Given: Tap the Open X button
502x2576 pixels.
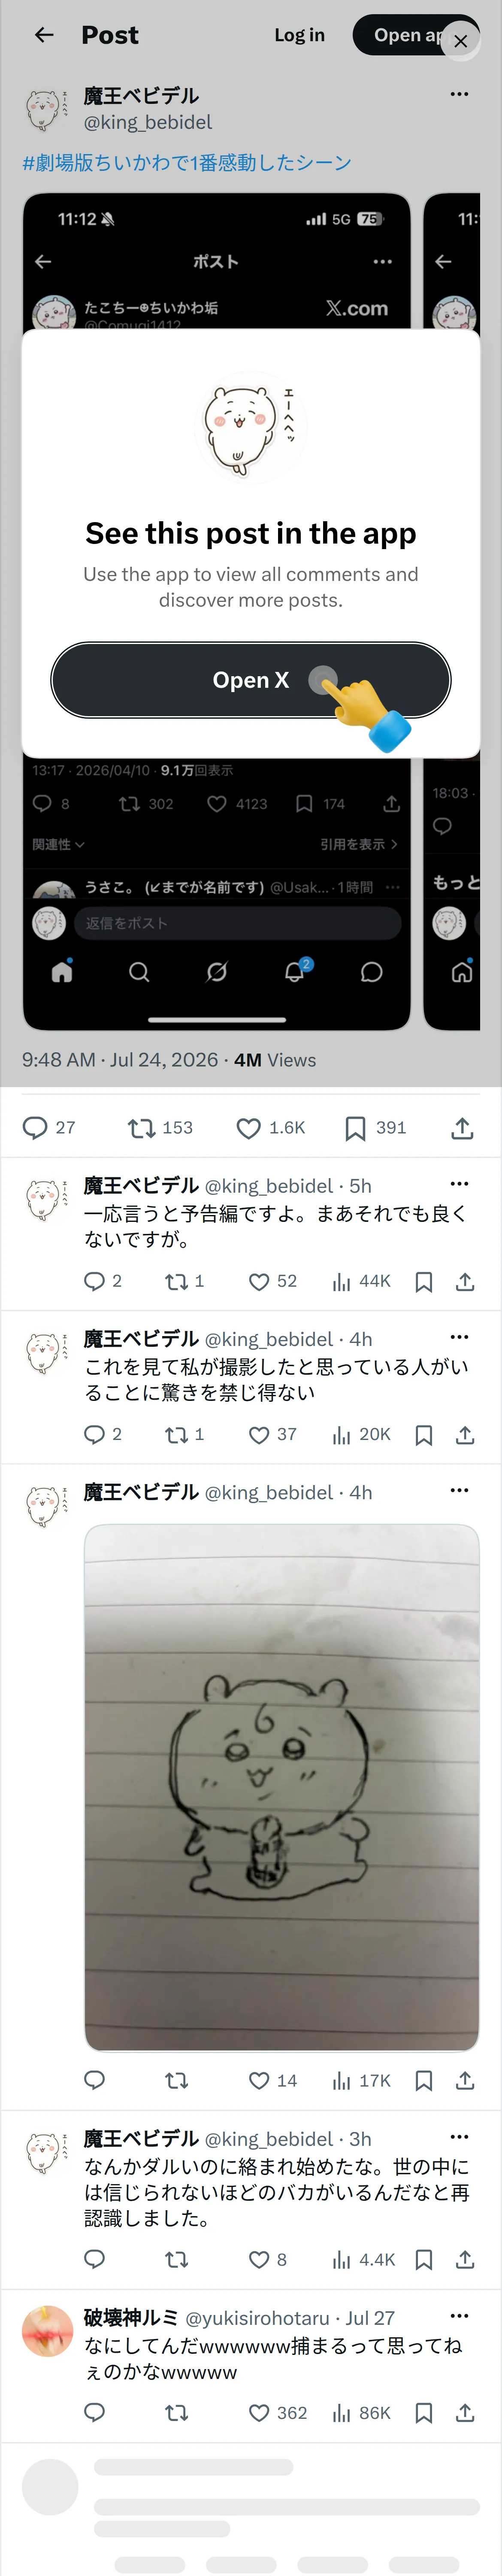Looking at the screenshot, I should click(x=251, y=680).
